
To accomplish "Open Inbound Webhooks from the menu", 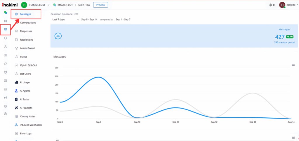I will pyautogui.click(x=31, y=125).
